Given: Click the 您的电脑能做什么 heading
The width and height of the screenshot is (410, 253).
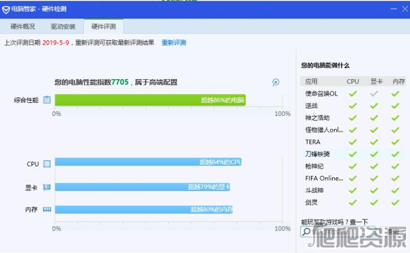Looking at the screenshot, I should point(325,65).
